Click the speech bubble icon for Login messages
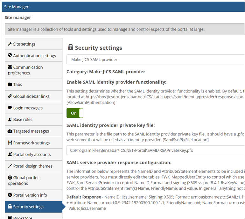 click(10, 107)
